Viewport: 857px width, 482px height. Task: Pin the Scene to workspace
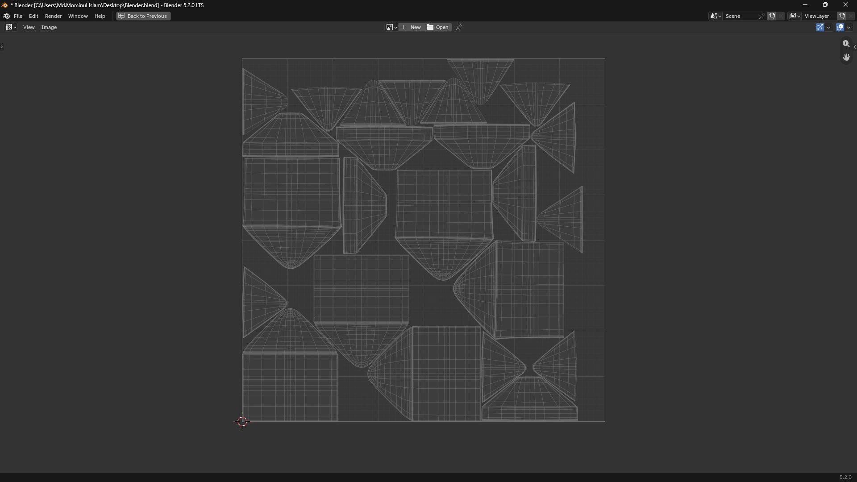pos(762,16)
